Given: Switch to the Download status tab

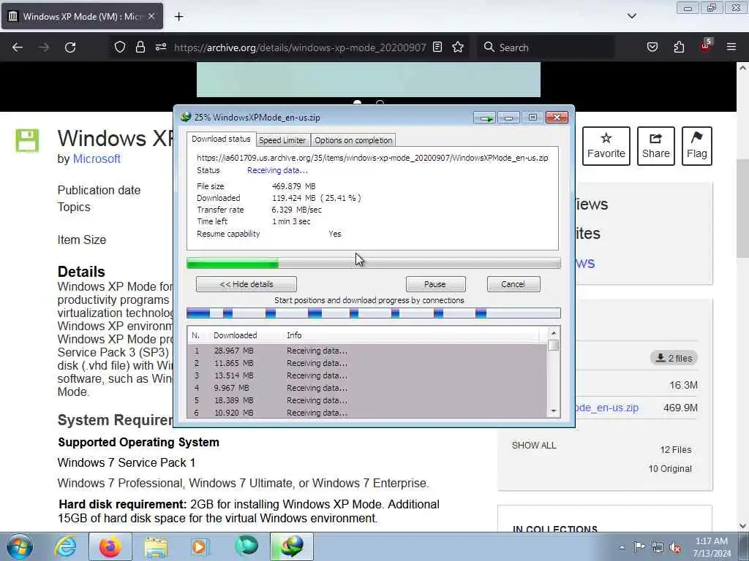Looking at the screenshot, I should click(221, 139).
